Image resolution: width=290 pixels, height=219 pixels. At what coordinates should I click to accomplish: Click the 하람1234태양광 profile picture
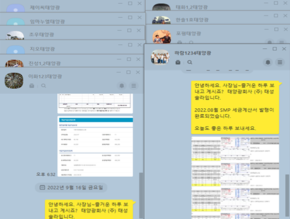click(x=160, y=57)
